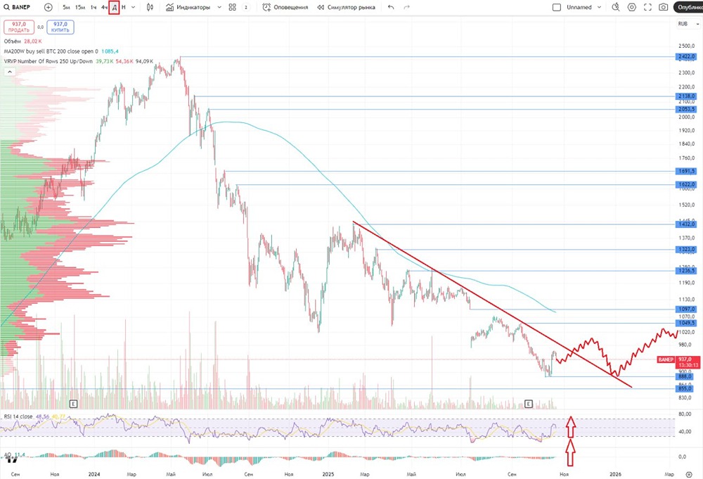Viewport: 703px width, 479px height.
Task: Click the 855,0 price level label
Action: pos(685,389)
